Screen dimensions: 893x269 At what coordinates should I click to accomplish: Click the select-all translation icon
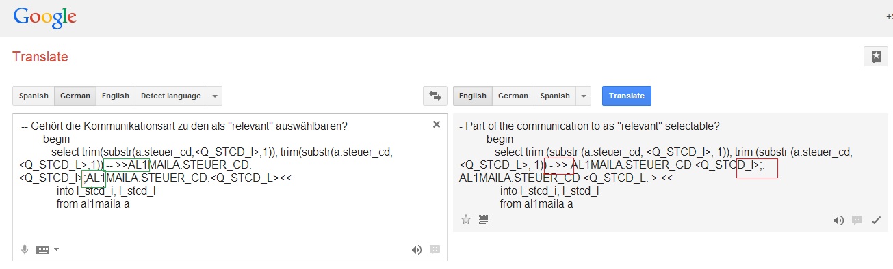pos(484,220)
